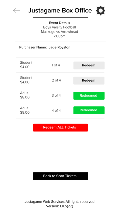Viewport: 119px width, 212px height.
Task: Tap the first Student $4.00 ticket label
Action: click(26, 65)
